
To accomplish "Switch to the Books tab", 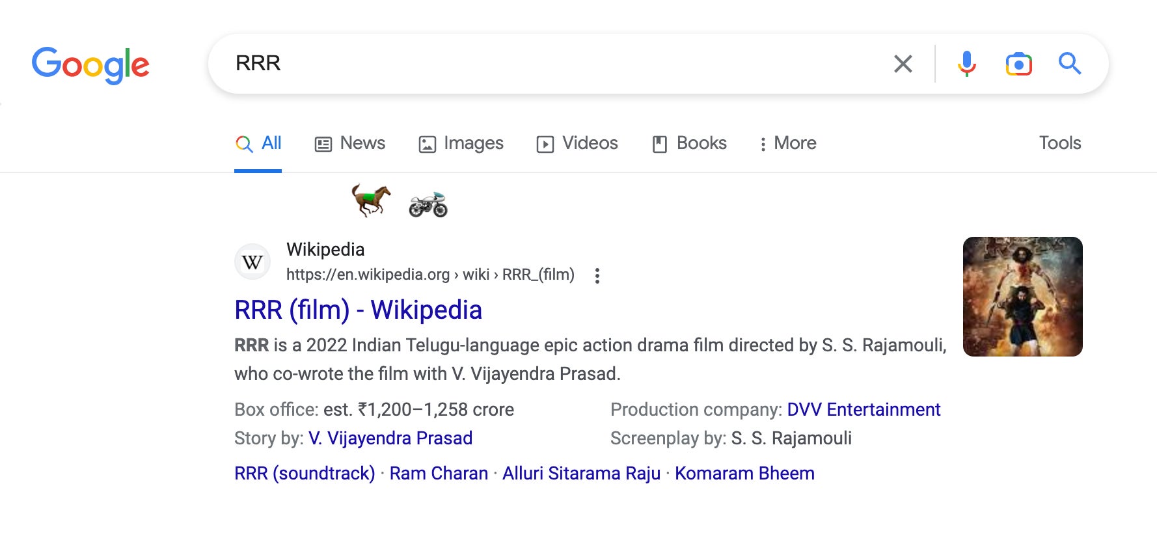I will pyautogui.click(x=689, y=143).
